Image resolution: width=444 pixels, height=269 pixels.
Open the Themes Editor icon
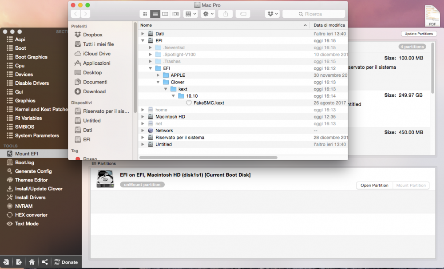click(10, 180)
